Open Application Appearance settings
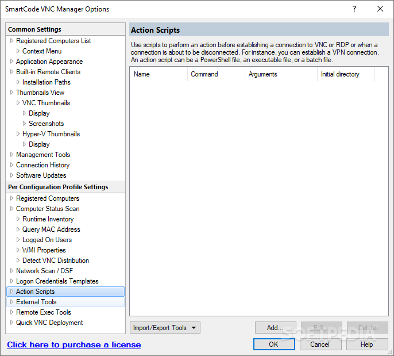 [x=49, y=62]
